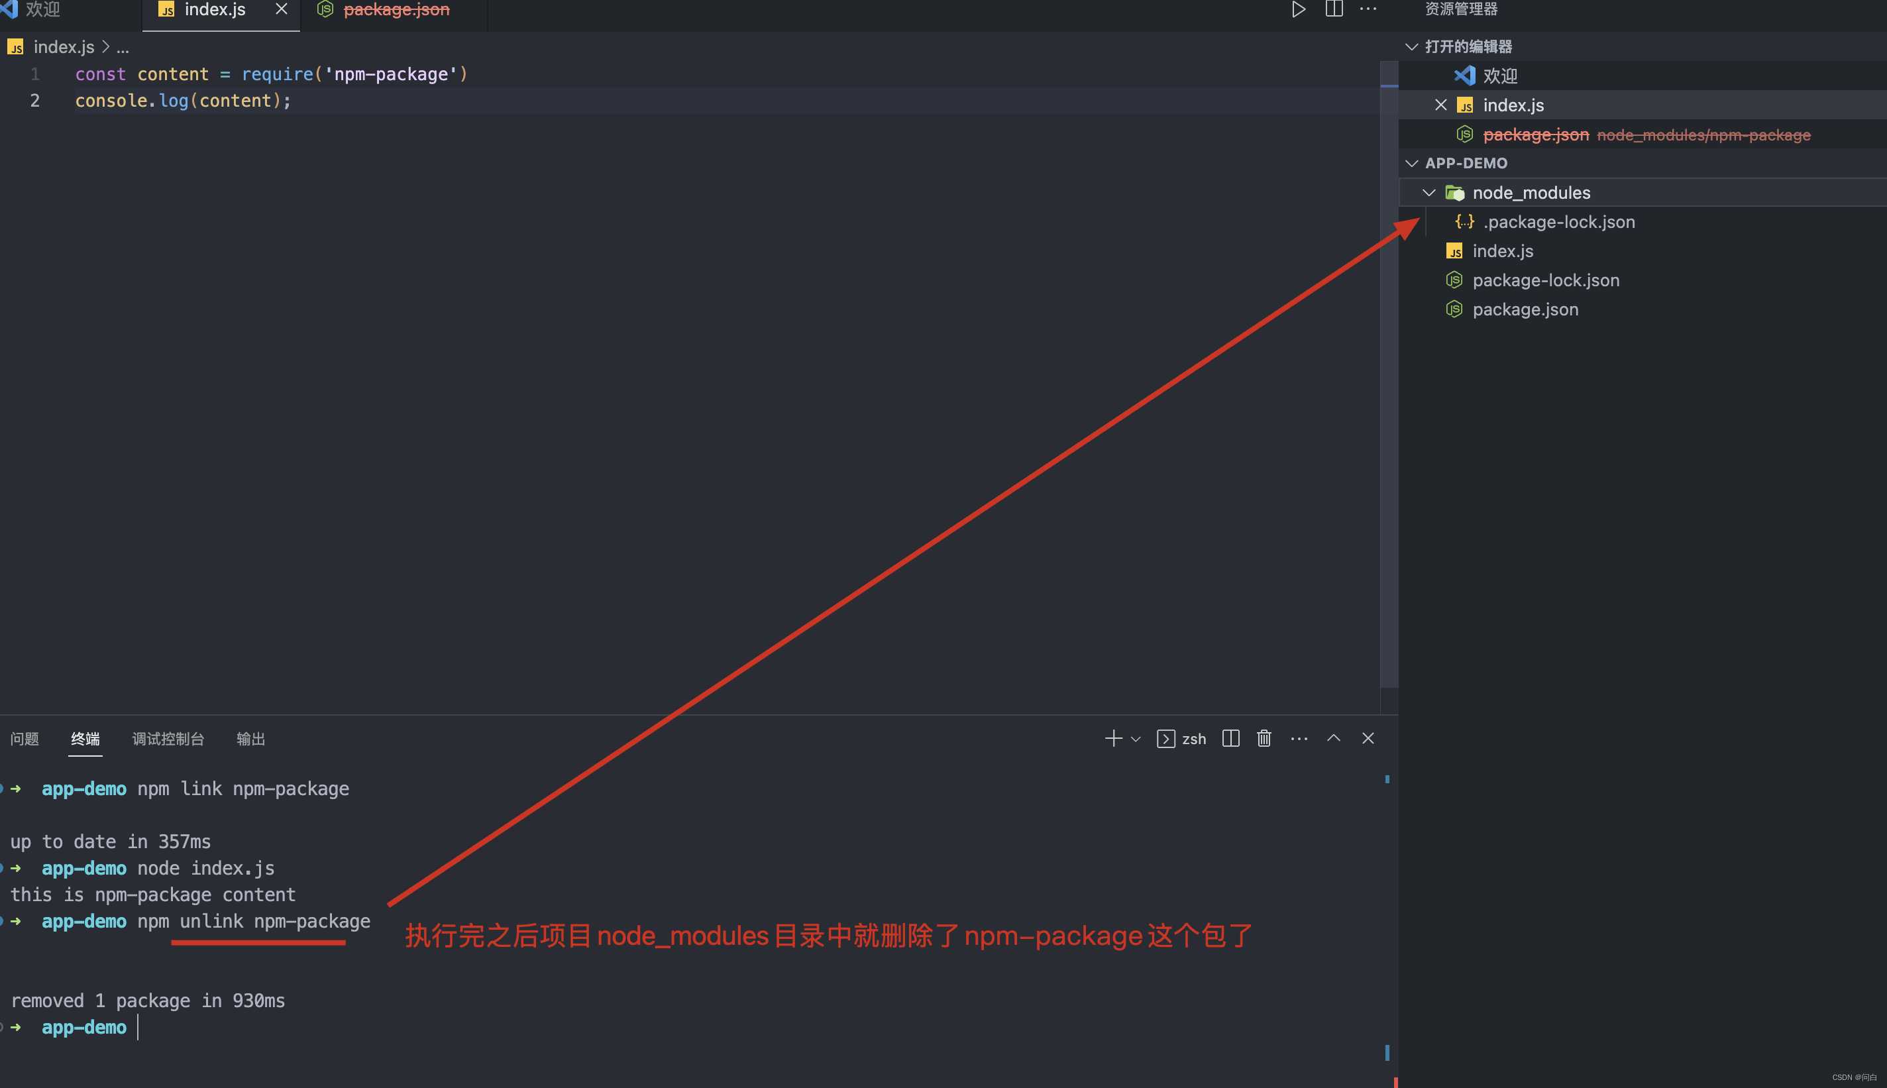Click VS Code icon beside 欢迎 entry
1887x1088 pixels.
click(x=1465, y=76)
